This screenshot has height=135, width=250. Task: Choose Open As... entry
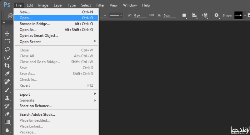pos(56,30)
